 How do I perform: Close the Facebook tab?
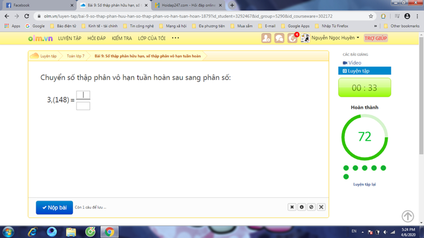click(x=72, y=5)
